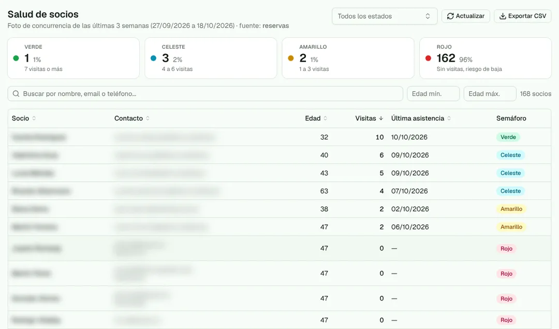Click '1 a 3 visitas' text
Viewport: 559px width, 329px height.
(x=314, y=69)
